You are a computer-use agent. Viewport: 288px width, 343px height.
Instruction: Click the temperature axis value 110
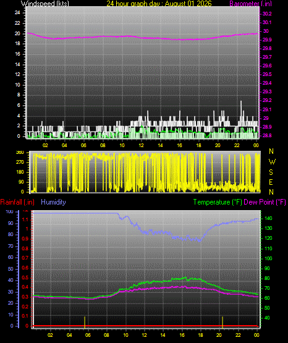[x=269, y=248]
